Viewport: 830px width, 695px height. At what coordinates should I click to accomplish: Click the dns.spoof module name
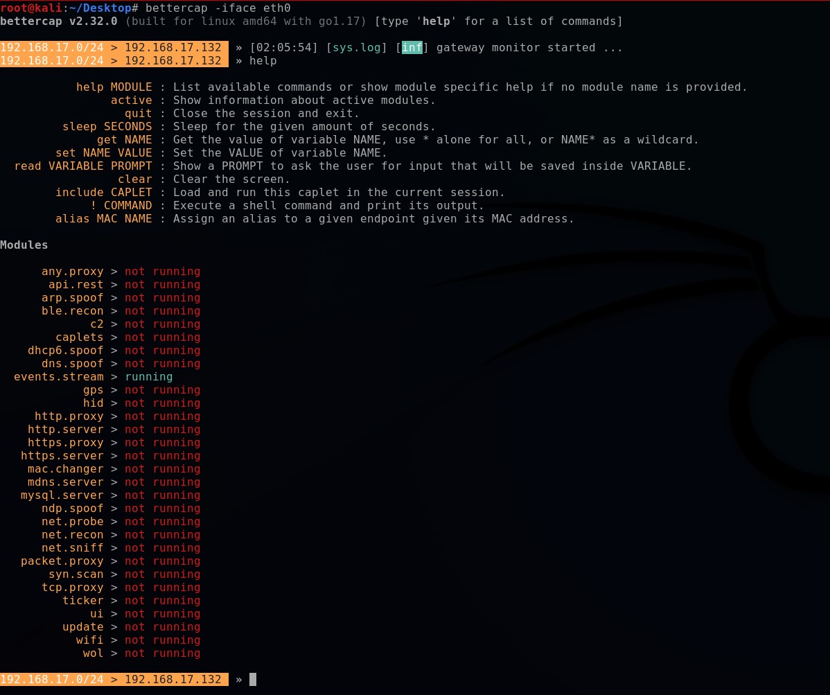tap(72, 364)
